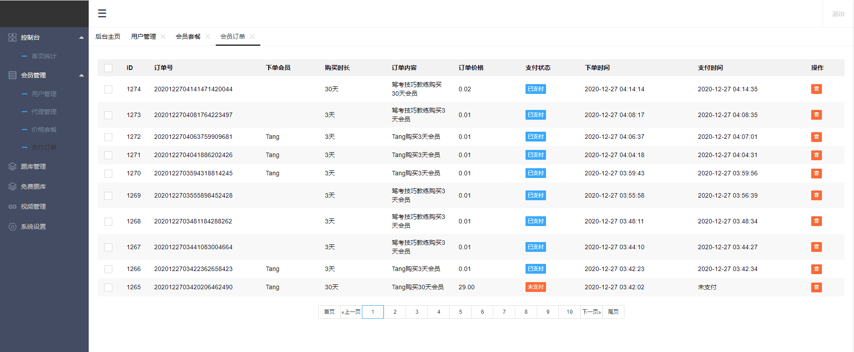Tick the checkbox for order 1273
This screenshot has width=854, height=352.
pyautogui.click(x=108, y=115)
